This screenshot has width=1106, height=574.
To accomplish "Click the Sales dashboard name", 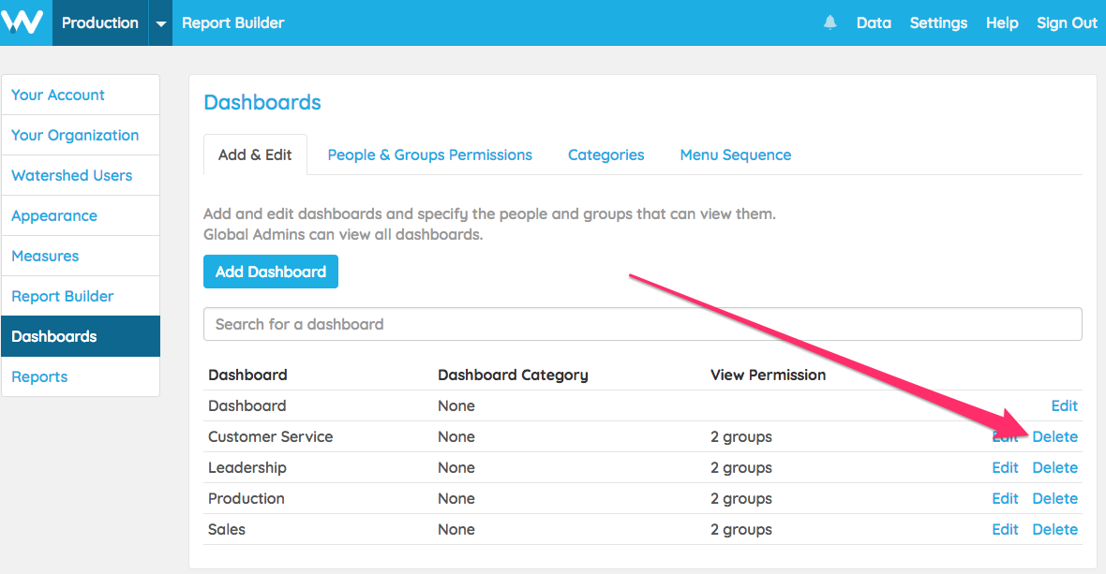I will pos(227,530).
